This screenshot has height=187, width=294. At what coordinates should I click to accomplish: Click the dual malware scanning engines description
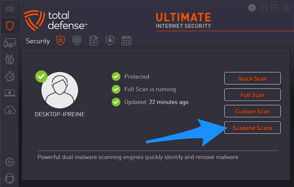point(138,157)
